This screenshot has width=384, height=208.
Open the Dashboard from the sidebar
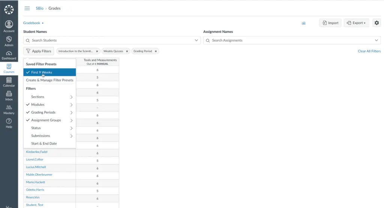point(9,56)
